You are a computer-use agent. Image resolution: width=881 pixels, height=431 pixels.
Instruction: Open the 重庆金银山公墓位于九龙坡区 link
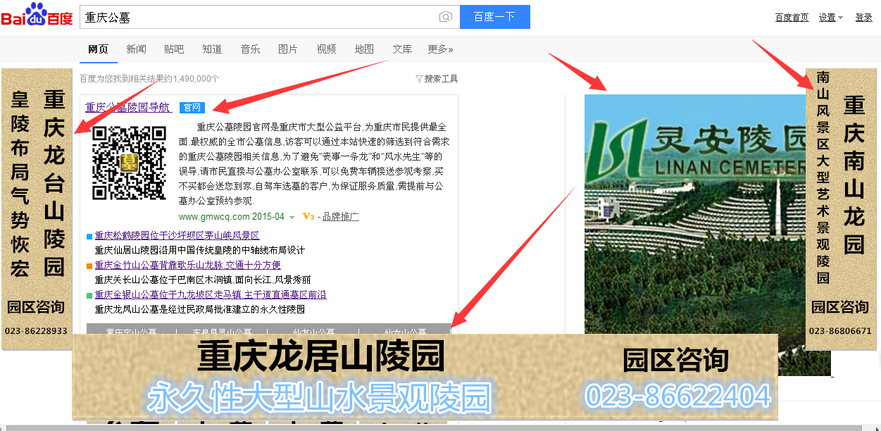[211, 294]
